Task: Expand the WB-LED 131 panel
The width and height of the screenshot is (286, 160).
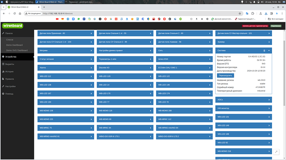Action: [243, 117]
